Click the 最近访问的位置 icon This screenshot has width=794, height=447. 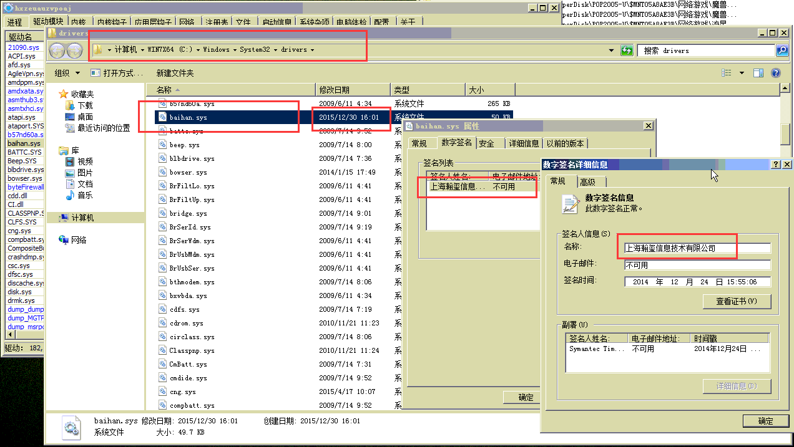click(70, 128)
